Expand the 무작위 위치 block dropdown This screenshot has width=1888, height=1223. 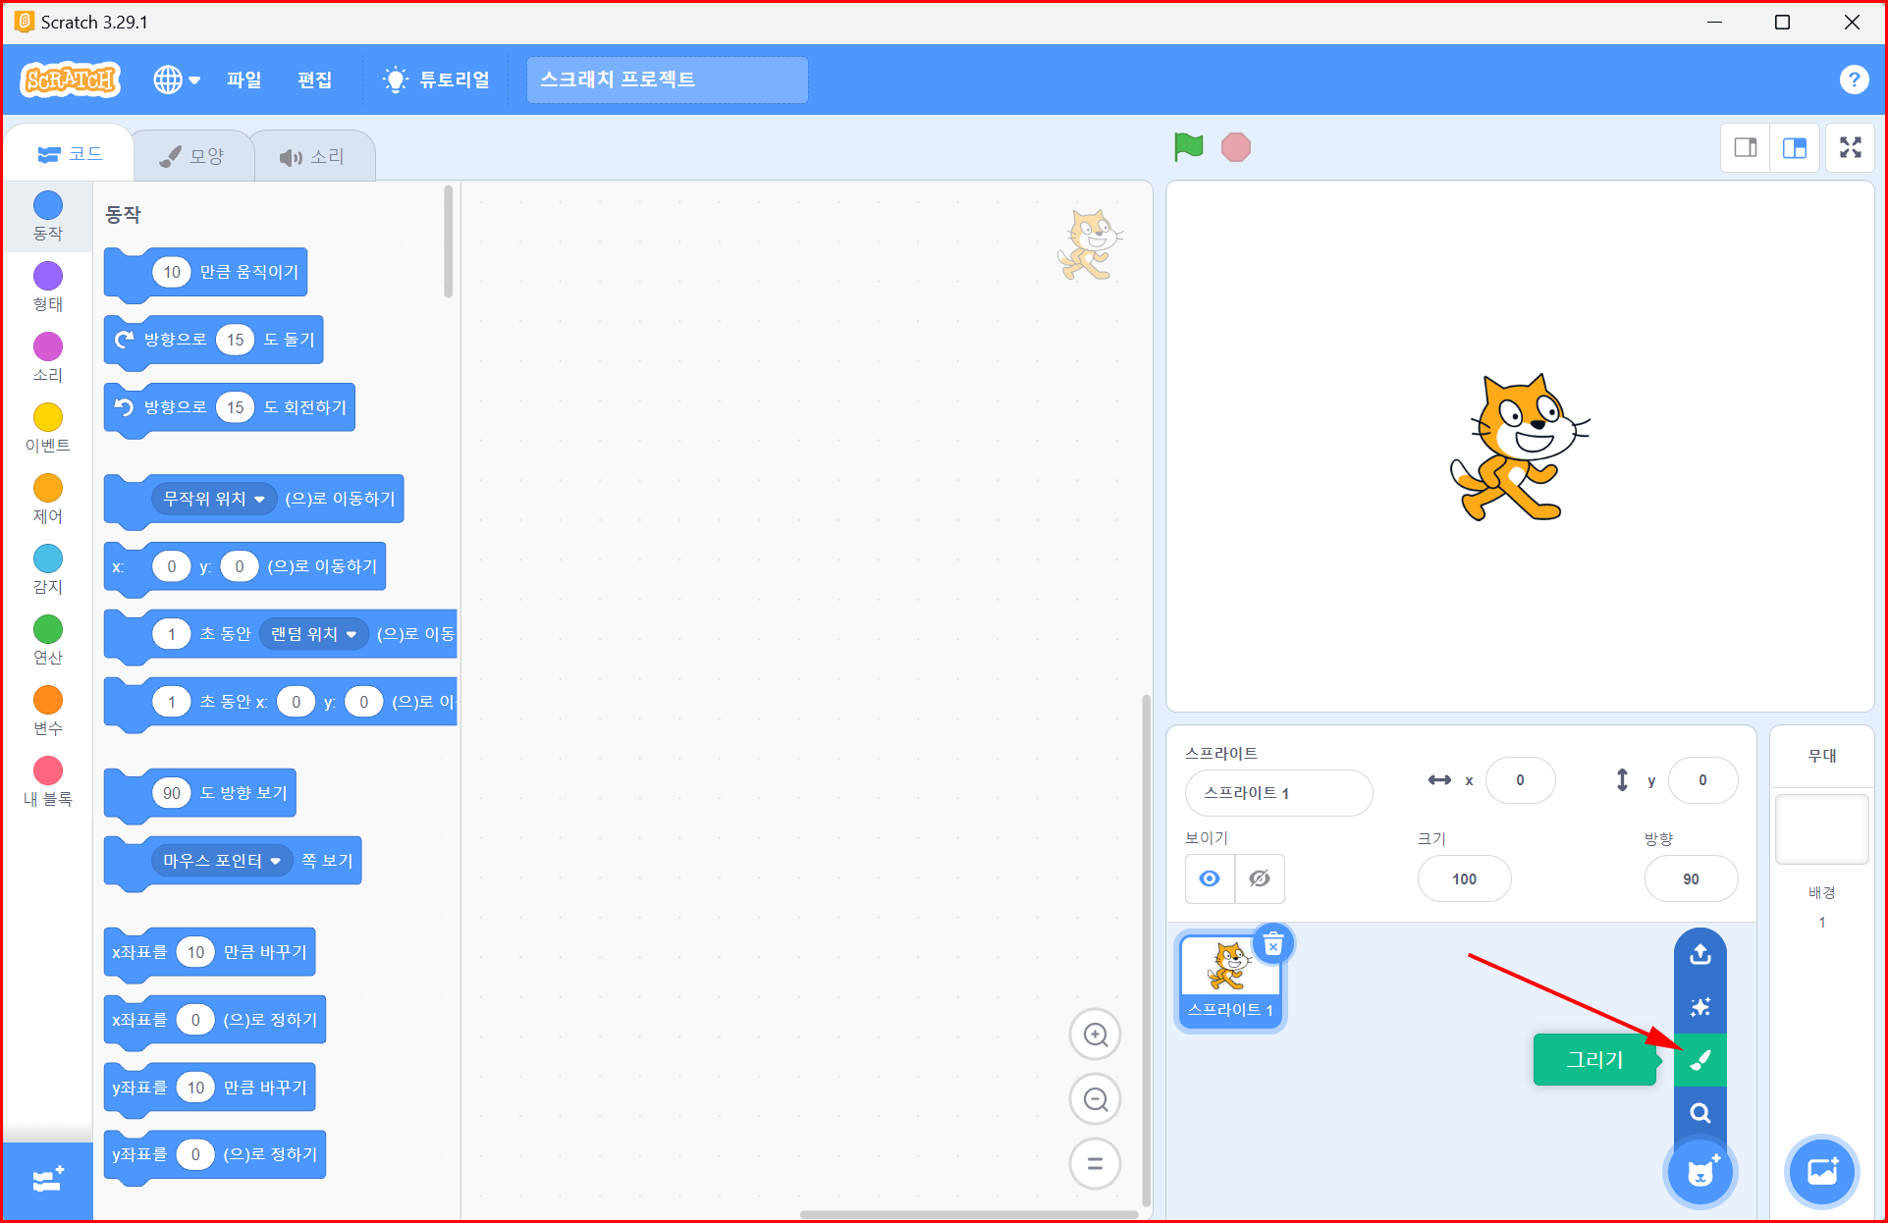259,499
